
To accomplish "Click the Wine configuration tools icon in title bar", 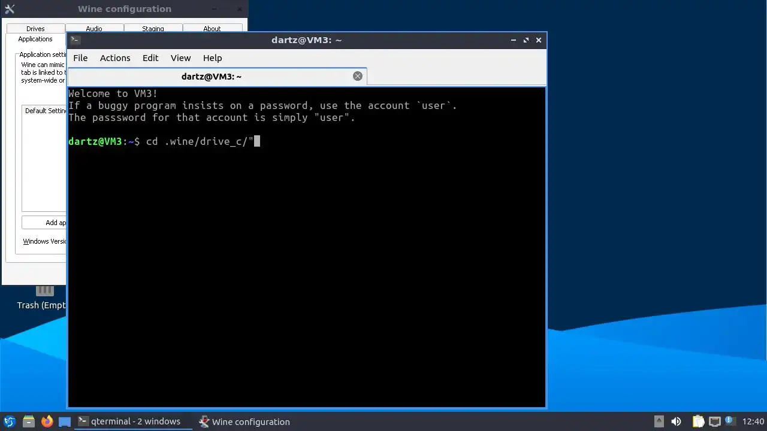I will 9,9.
